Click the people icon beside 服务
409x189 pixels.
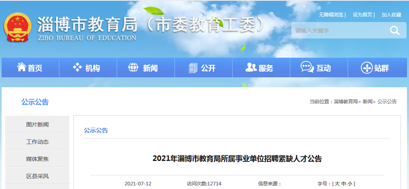click(x=251, y=67)
